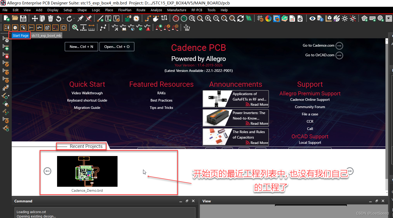
Task: Click the Zoom In magnifier icon
Action: pyautogui.click(x=208, y=18)
